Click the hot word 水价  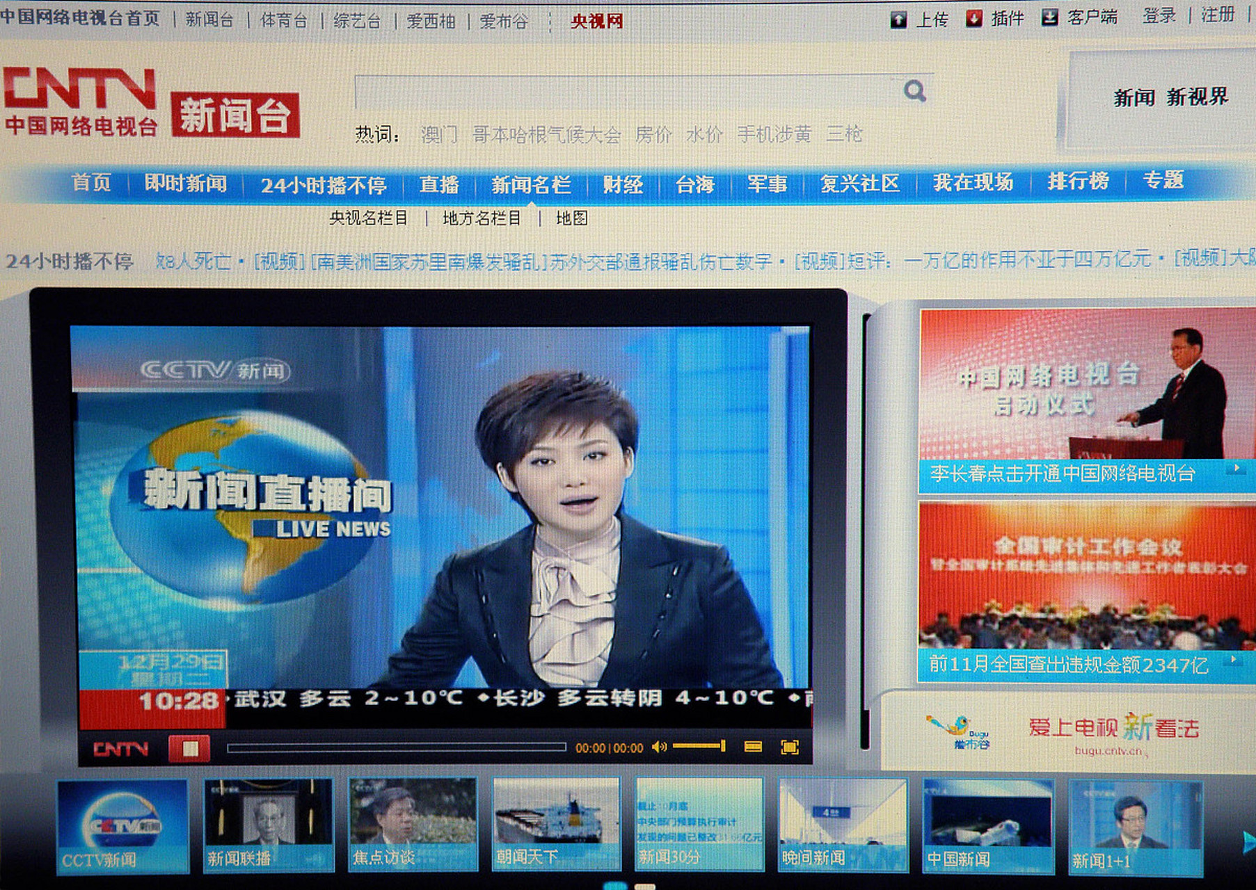(705, 133)
